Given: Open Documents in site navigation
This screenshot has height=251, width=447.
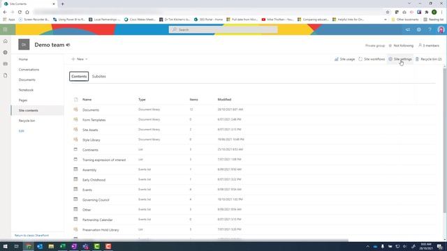Looking at the screenshot, I should pos(27,79).
